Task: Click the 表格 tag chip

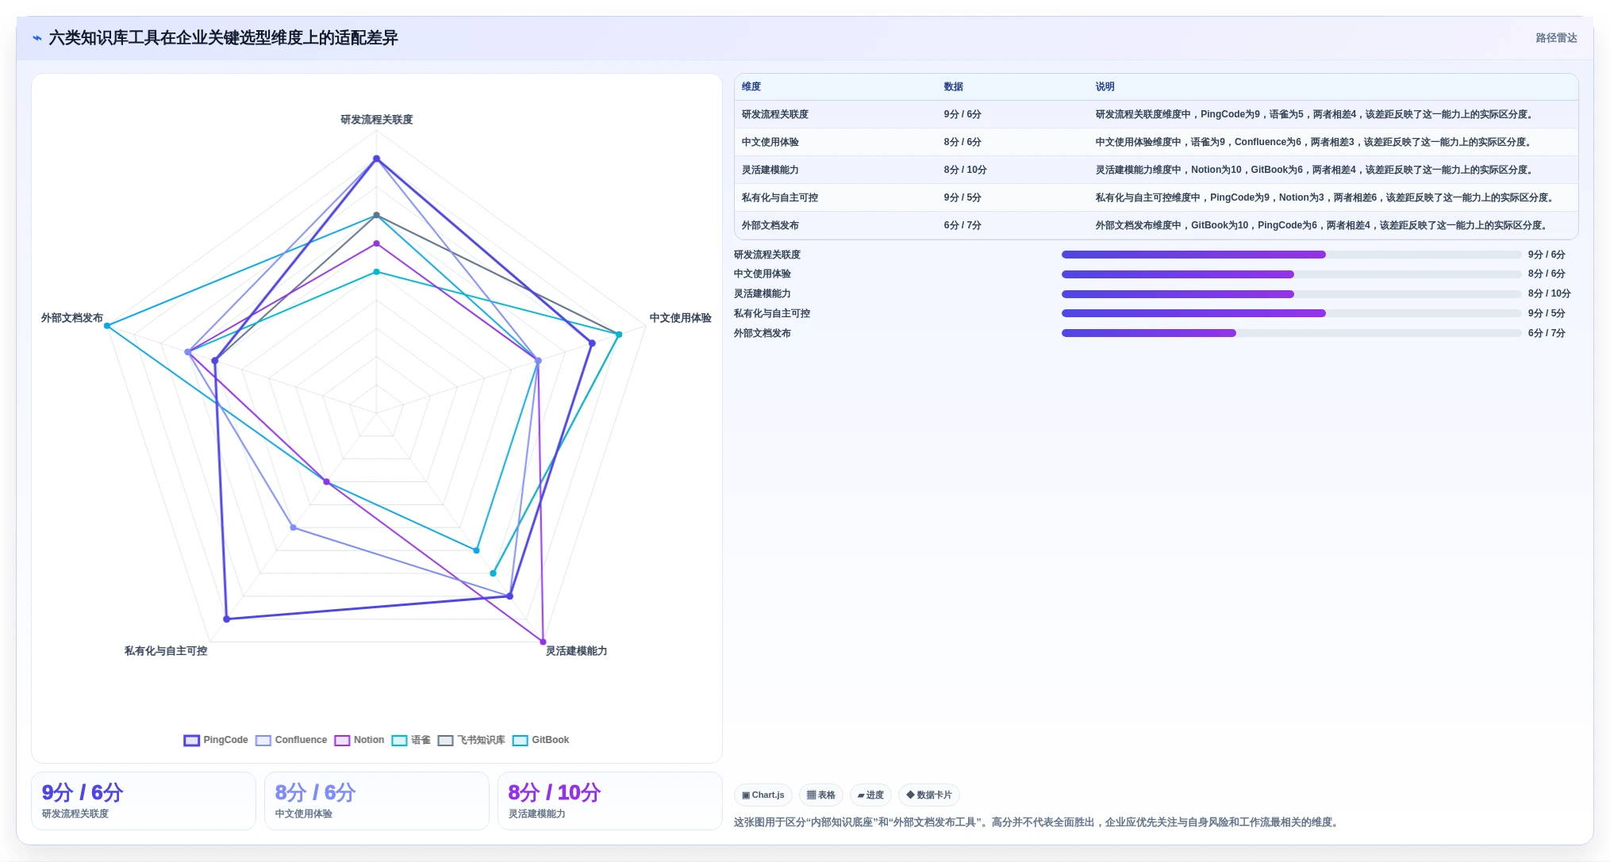Action: (821, 795)
